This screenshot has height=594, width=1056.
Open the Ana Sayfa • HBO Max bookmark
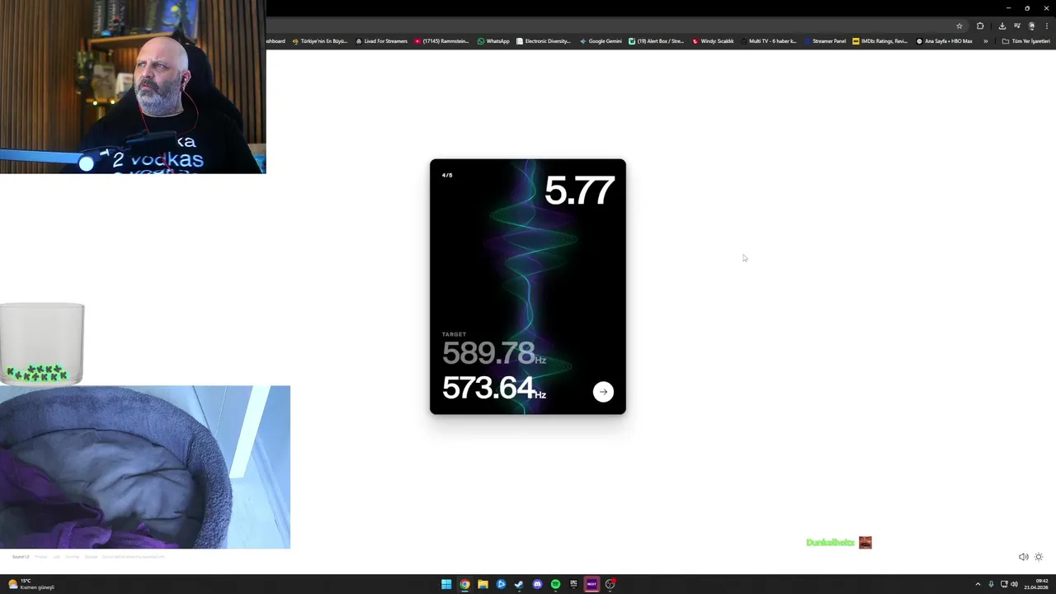[945, 41]
